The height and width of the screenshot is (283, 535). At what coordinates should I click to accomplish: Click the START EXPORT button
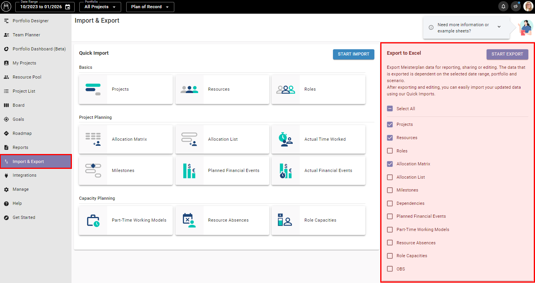click(x=507, y=54)
